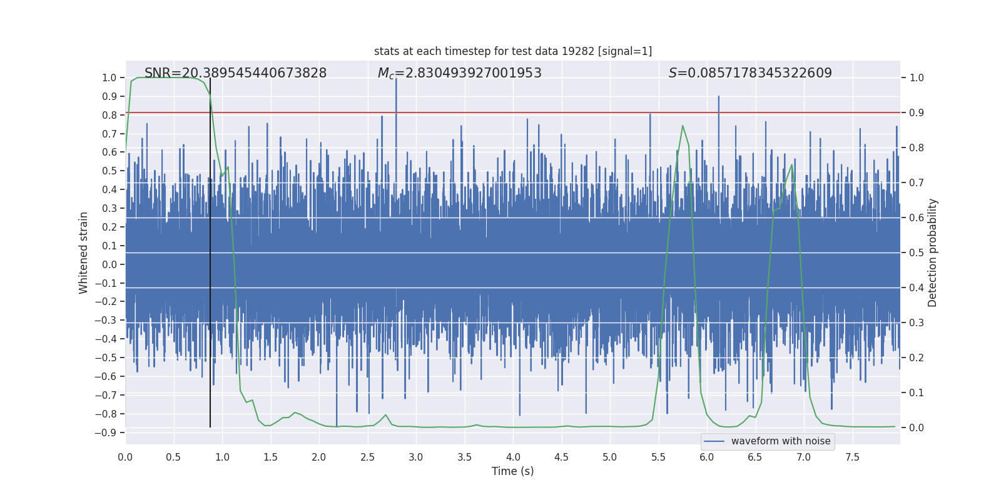The height and width of the screenshot is (500, 1001).
Task: Select the S=0.0857178345322609 annotation
Action: point(750,73)
